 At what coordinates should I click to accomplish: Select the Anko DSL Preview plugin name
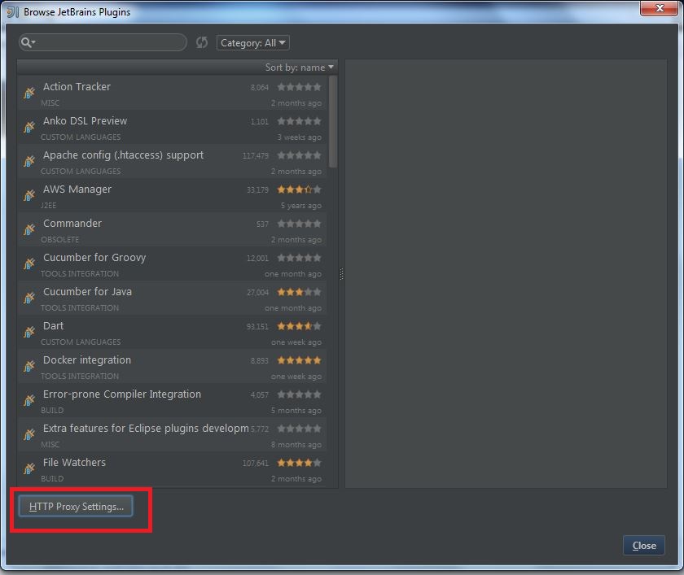pos(85,120)
